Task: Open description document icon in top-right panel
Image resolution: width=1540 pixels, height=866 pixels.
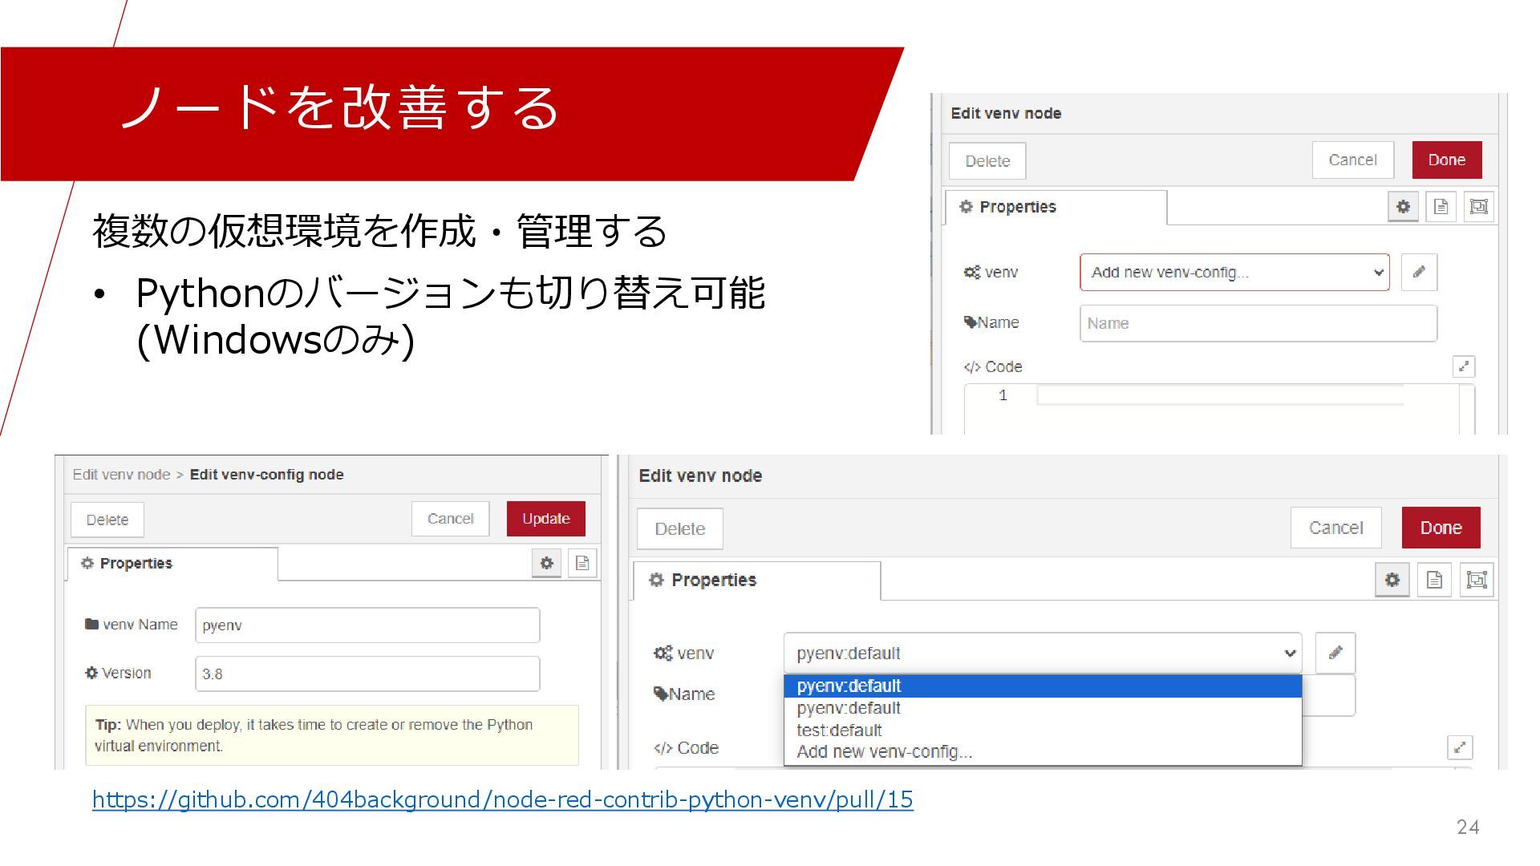Action: 1441,207
